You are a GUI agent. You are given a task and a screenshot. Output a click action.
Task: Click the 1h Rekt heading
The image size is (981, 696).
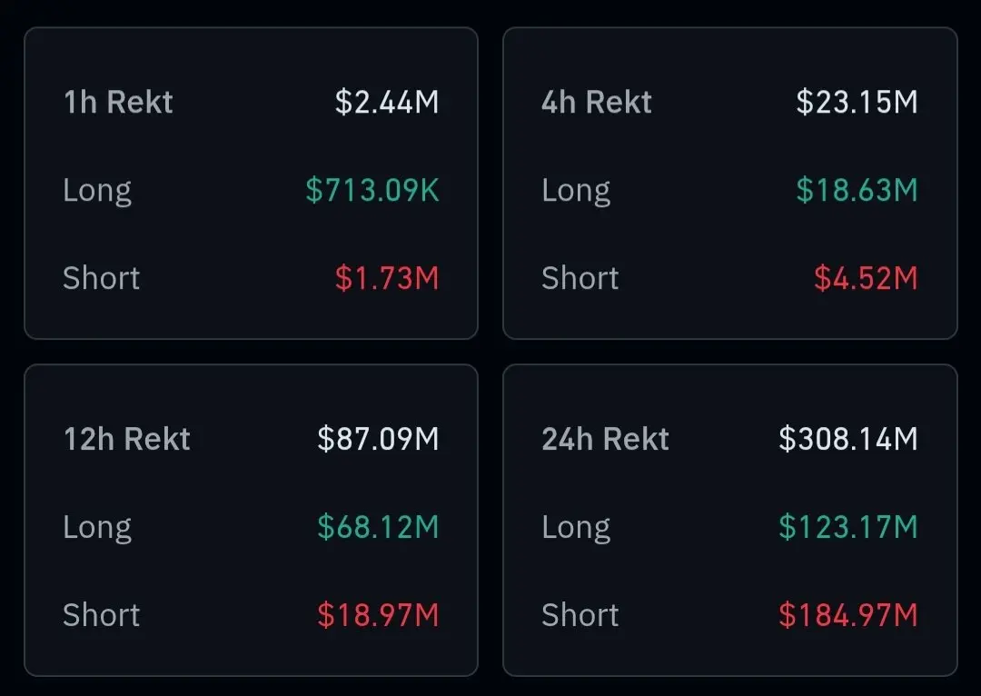point(118,102)
